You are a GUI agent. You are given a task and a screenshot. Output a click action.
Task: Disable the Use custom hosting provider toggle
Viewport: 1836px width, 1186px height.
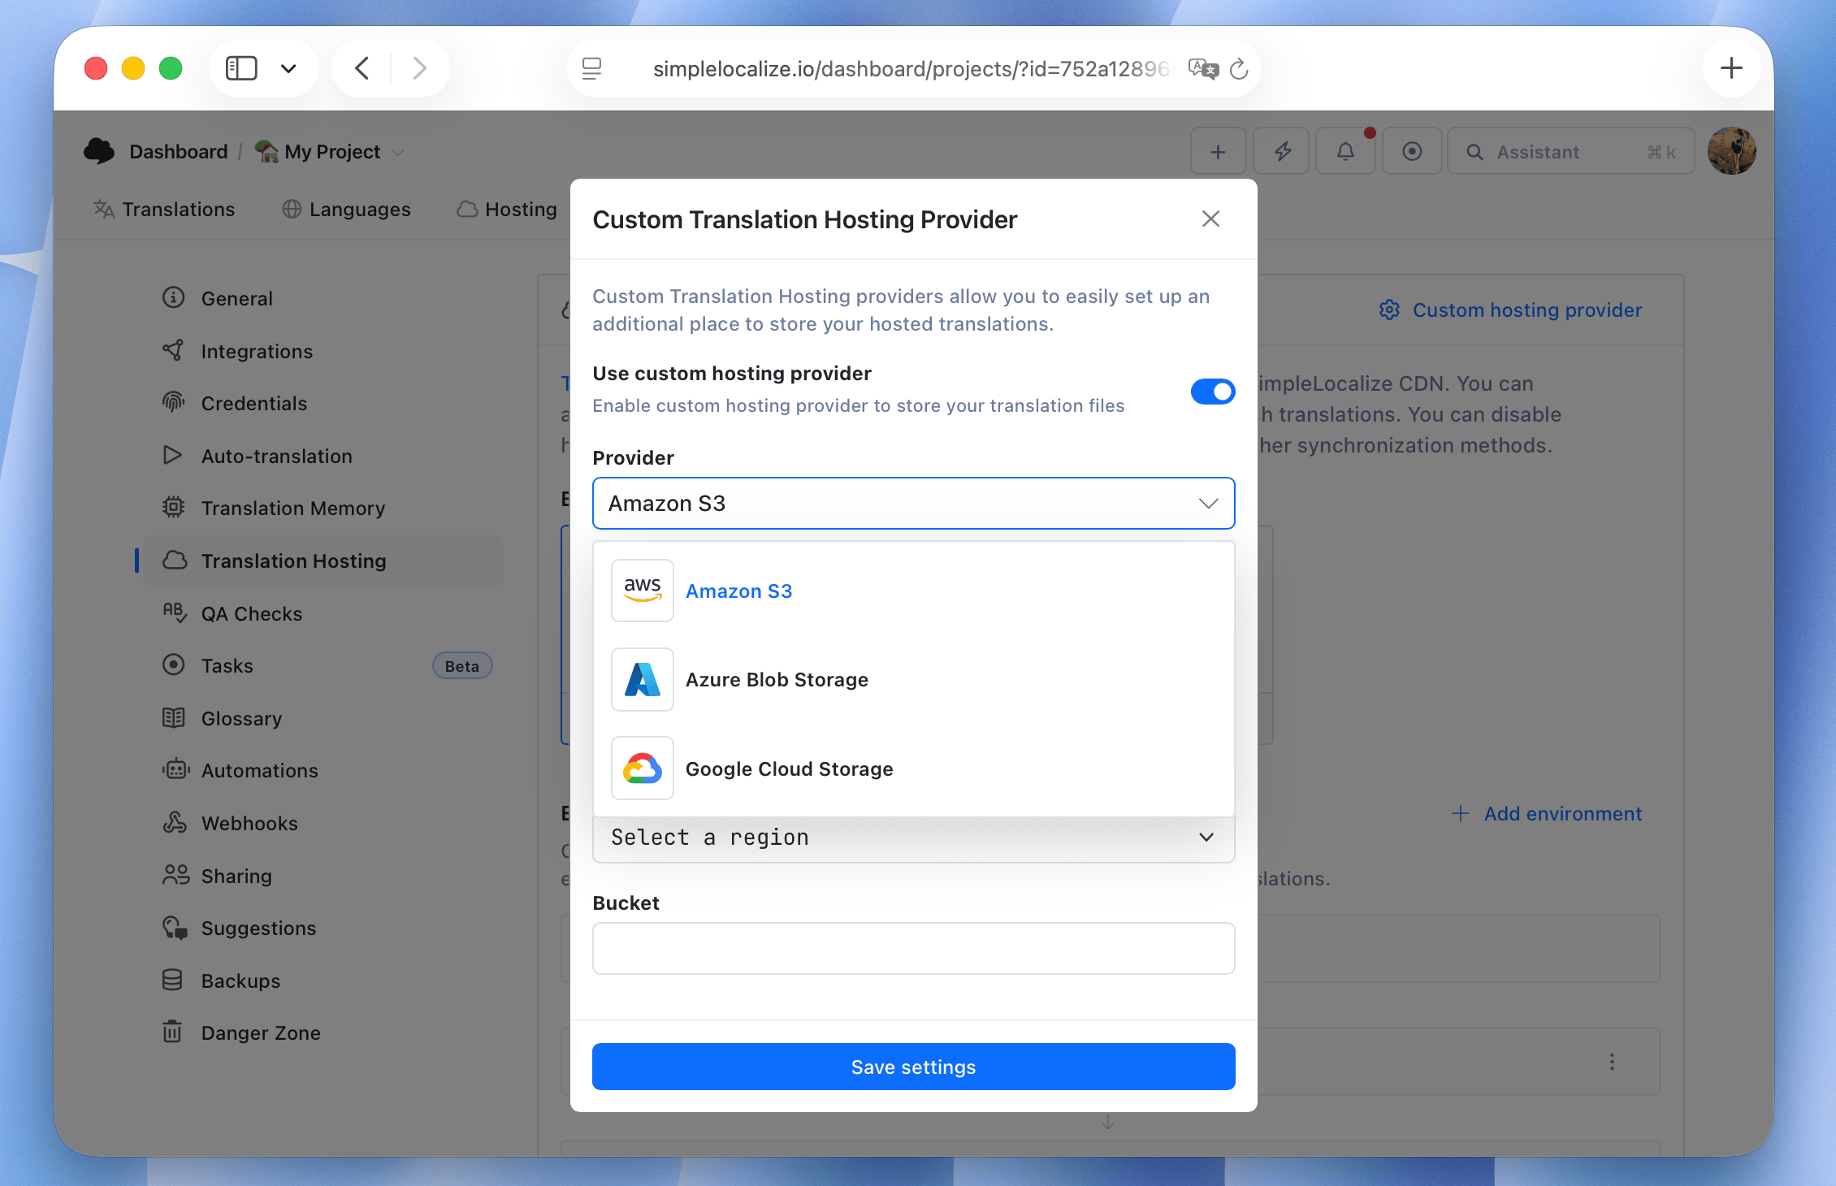coord(1212,392)
